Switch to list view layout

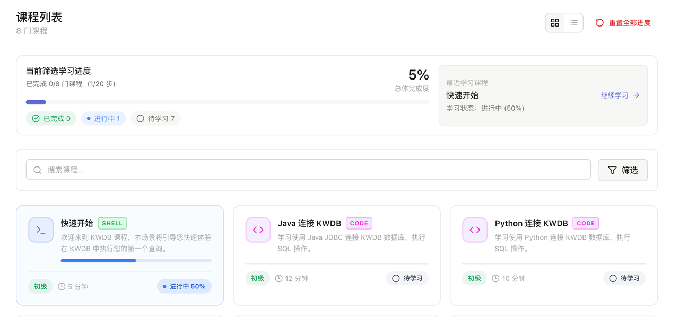click(573, 23)
